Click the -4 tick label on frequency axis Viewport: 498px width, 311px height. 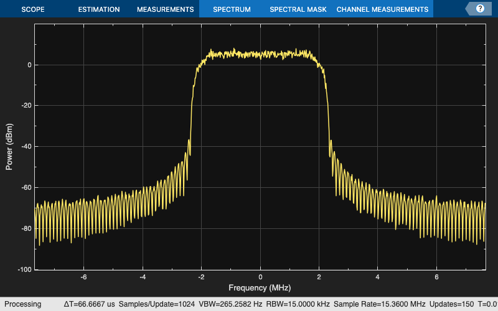(143, 277)
